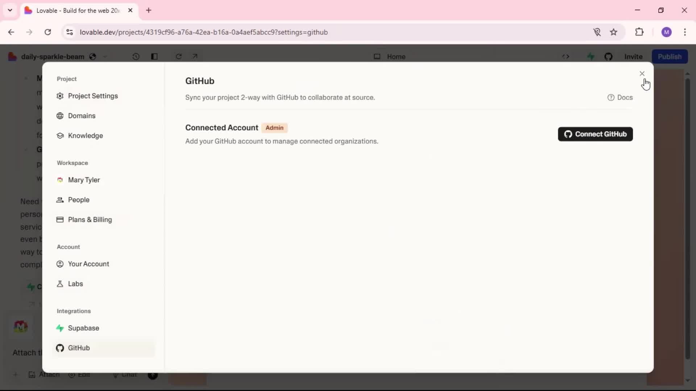Click the browser back arrow
The width and height of the screenshot is (696, 391).
point(11,32)
